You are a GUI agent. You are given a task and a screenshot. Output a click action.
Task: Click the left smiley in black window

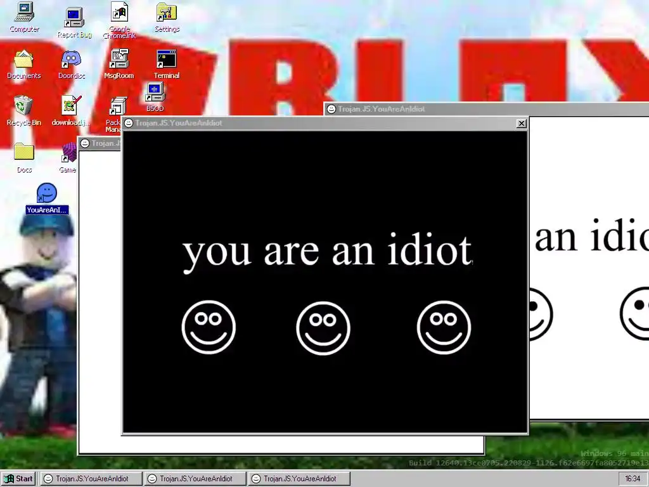209,327
